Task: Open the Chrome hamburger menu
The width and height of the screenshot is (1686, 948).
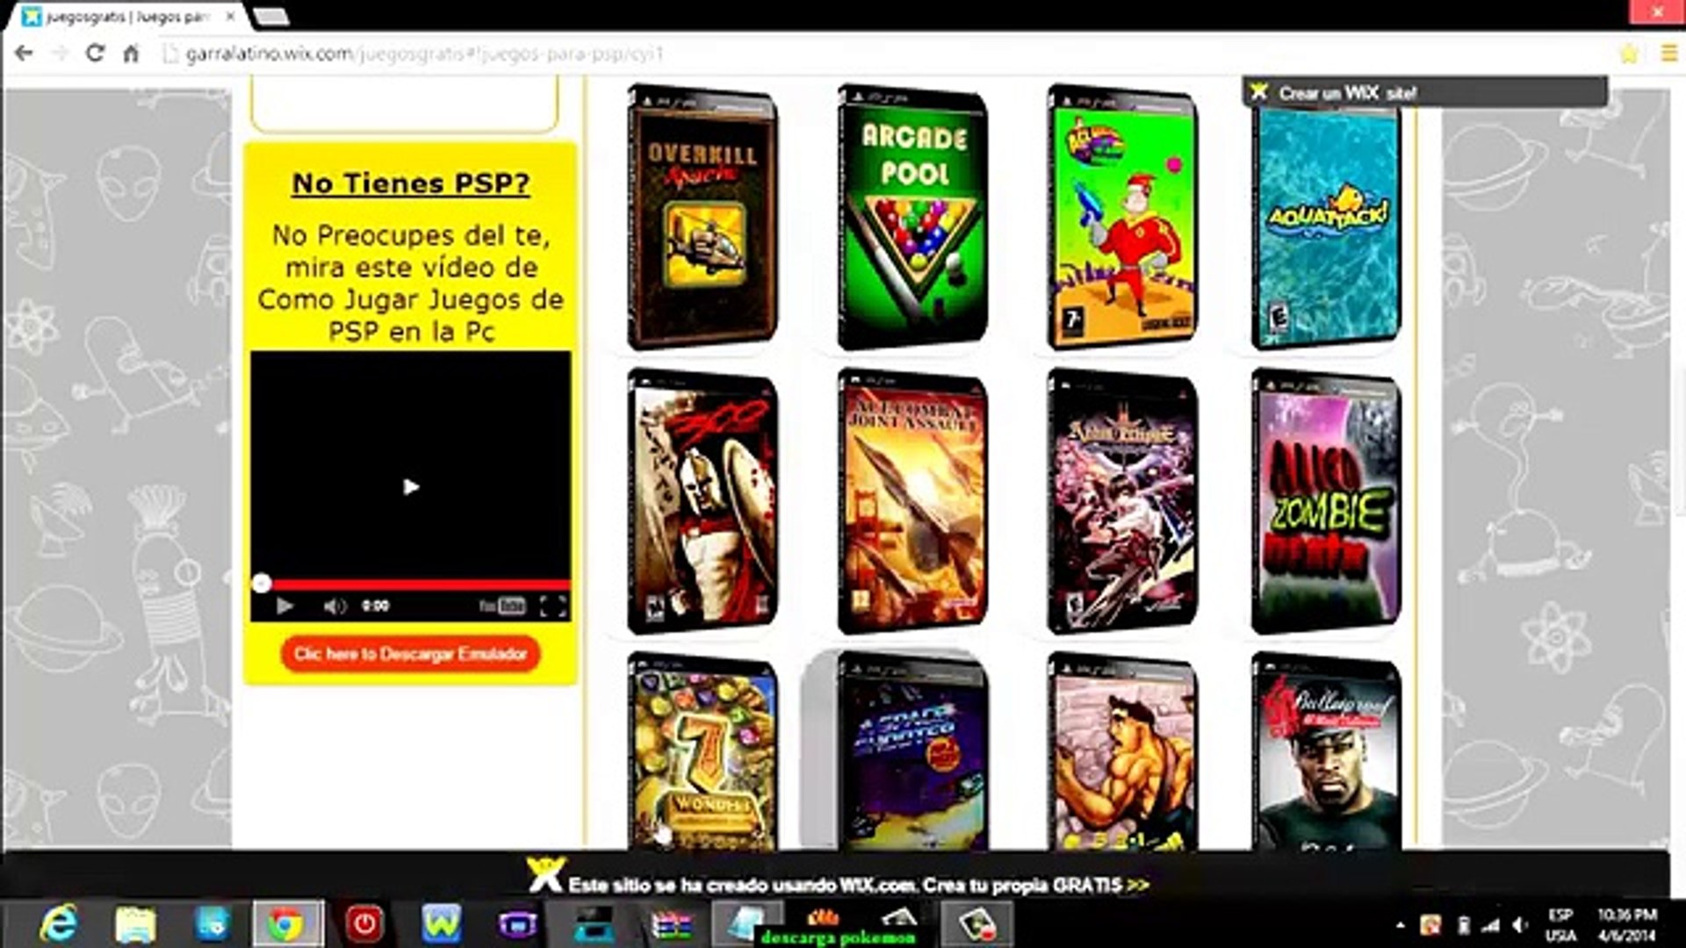Action: pyautogui.click(x=1668, y=54)
